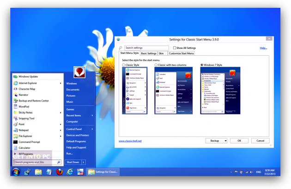The image size is (291, 189).
Task: Click the Cancel button in settings dialog
Action: point(260,141)
